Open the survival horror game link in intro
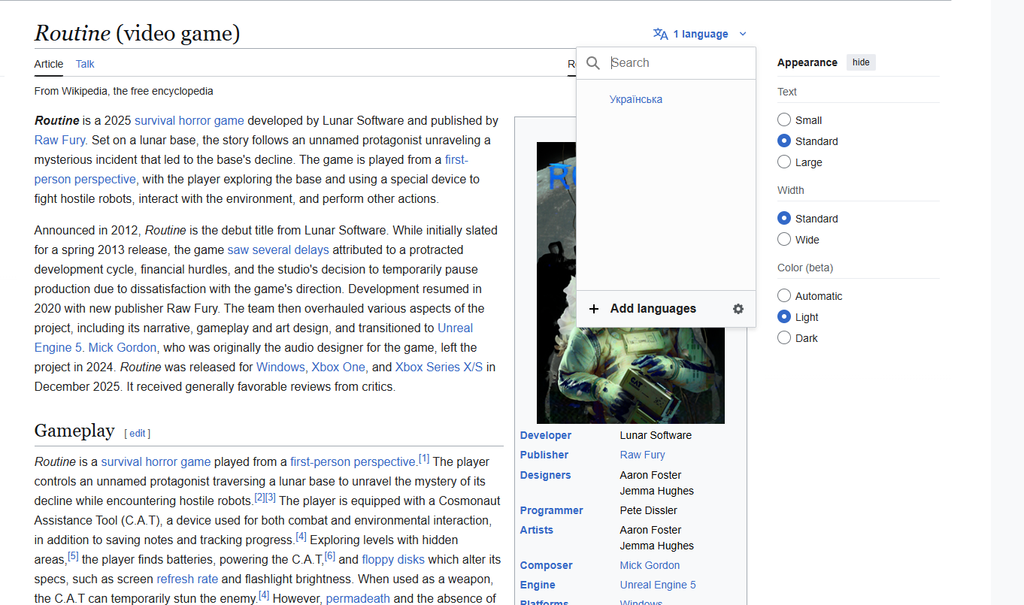 coord(189,120)
